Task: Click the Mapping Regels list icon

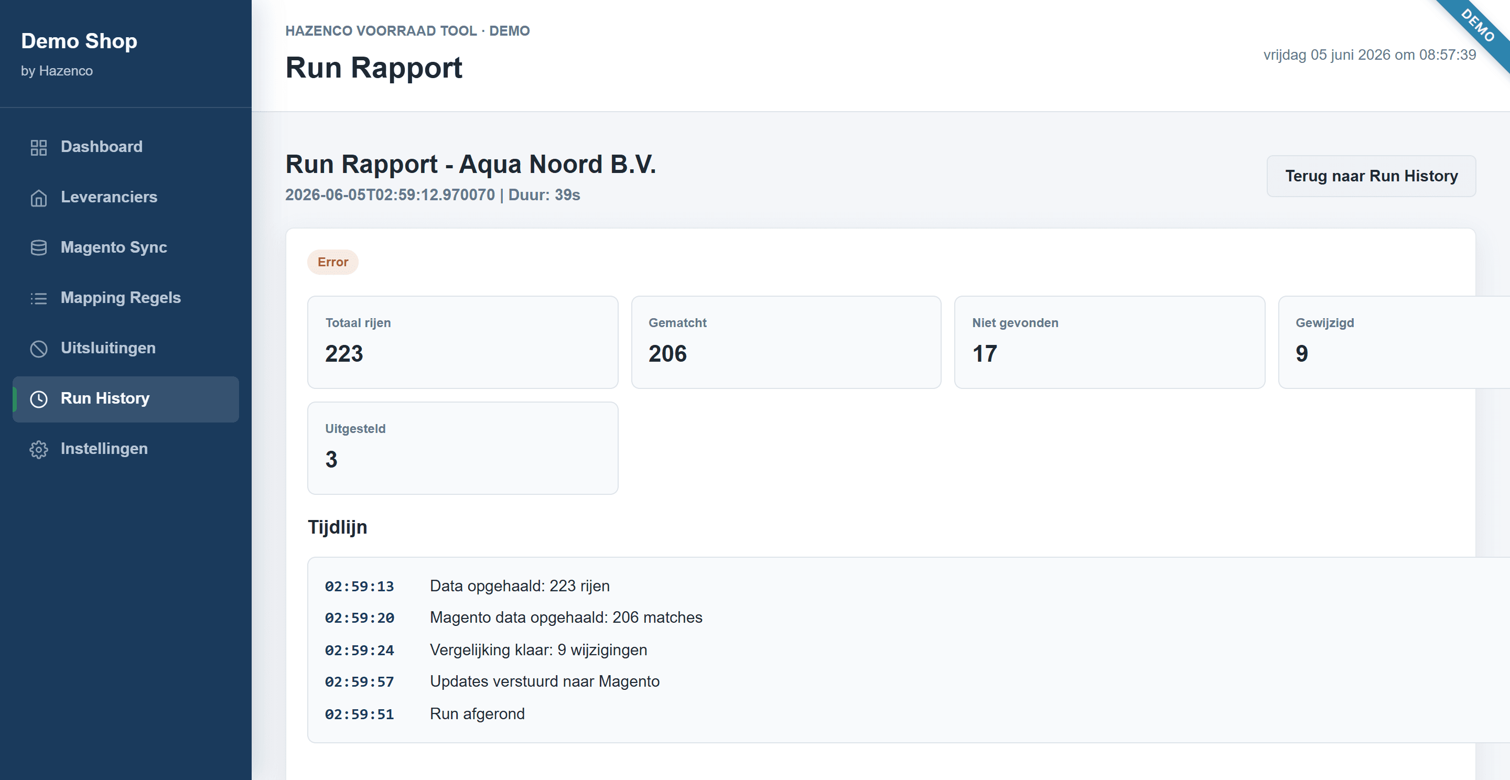Action: pyautogui.click(x=39, y=298)
